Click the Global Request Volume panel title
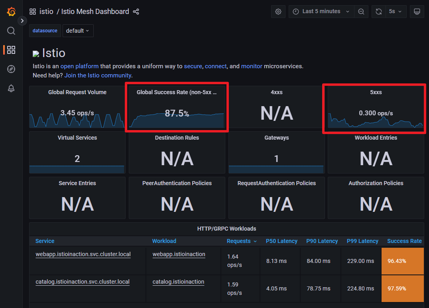The height and width of the screenshot is (308, 429). point(77,92)
